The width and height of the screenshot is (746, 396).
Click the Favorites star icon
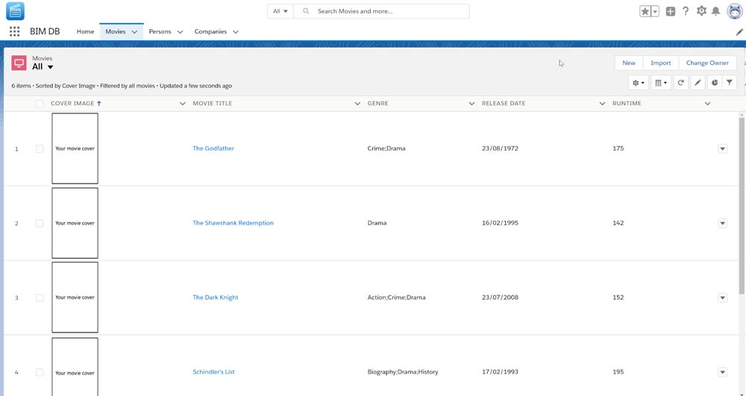coord(645,11)
